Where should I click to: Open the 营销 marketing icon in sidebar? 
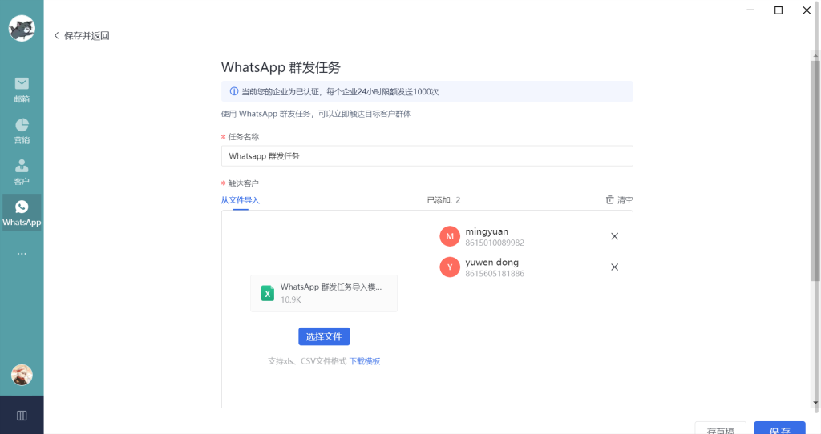pyautogui.click(x=22, y=126)
